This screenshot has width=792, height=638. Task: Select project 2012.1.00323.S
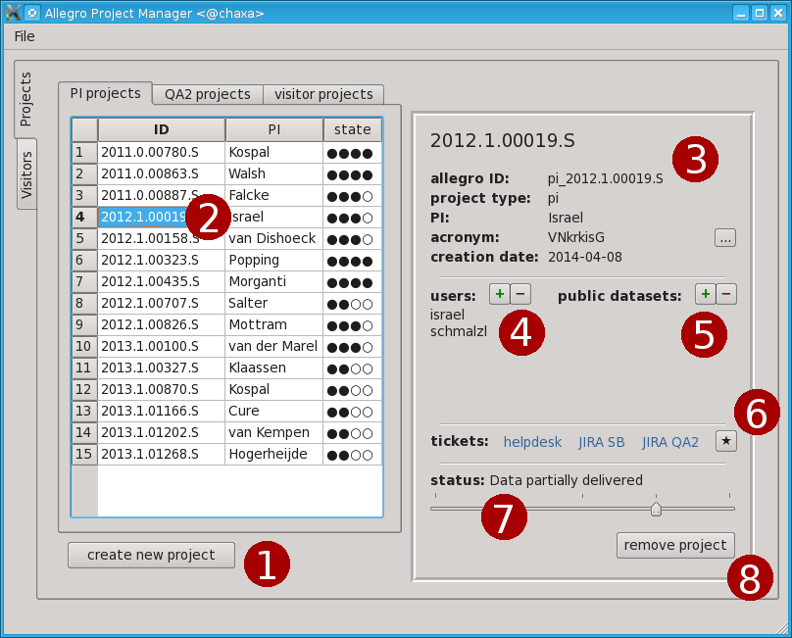(161, 260)
